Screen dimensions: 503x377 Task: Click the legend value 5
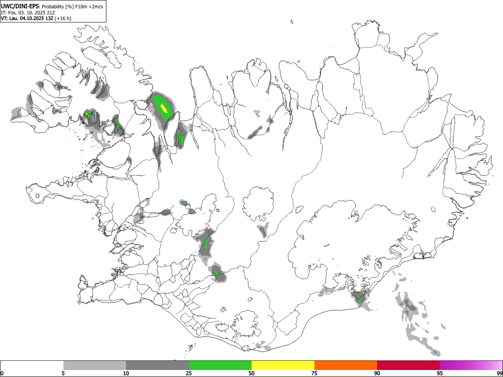[63, 373]
